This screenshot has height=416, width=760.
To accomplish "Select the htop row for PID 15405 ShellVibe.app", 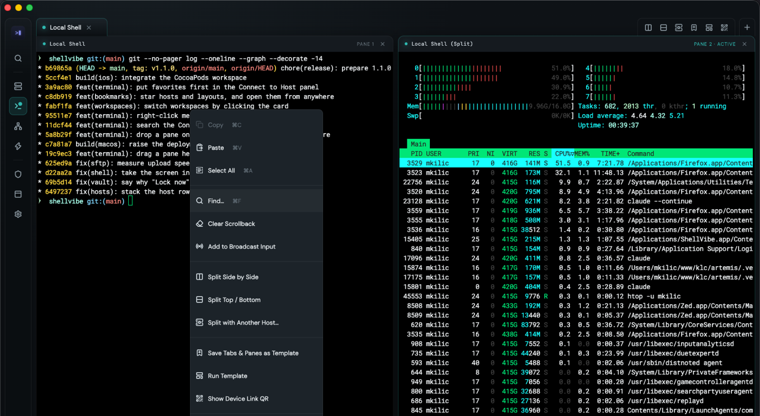I will coord(576,239).
